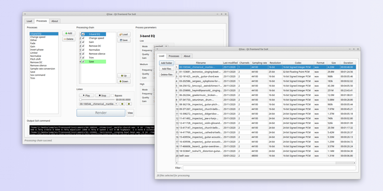Click the Output SoX command text box

[x=92, y=130]
